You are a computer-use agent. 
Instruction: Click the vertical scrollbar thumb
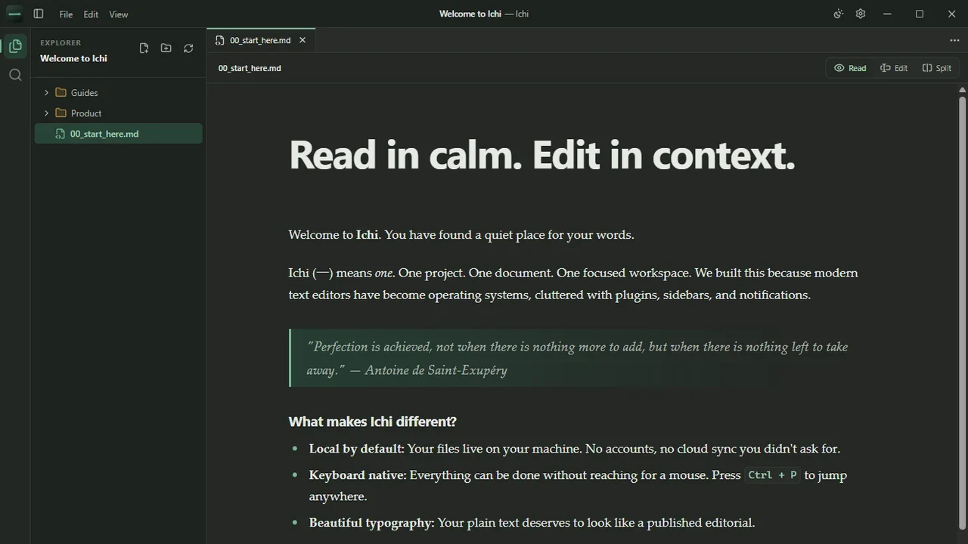[962, 312]
